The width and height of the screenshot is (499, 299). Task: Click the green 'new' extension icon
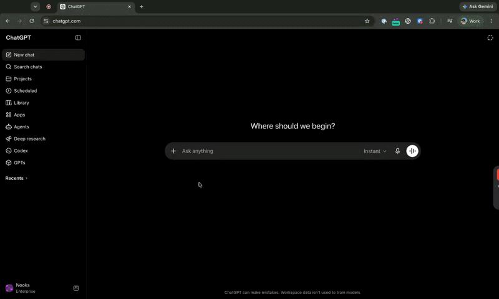pos(395,22)
